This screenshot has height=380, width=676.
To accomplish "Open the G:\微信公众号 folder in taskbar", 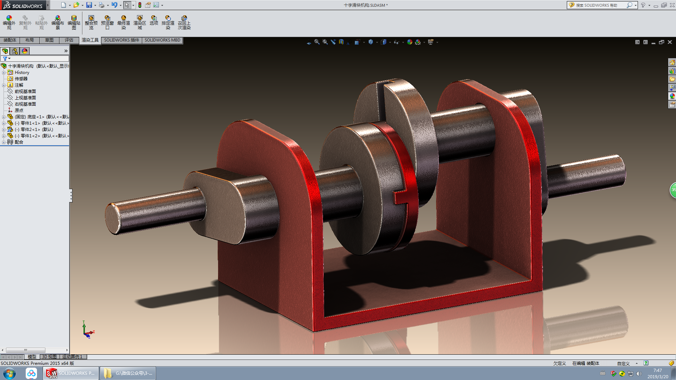I will (128, 373).
